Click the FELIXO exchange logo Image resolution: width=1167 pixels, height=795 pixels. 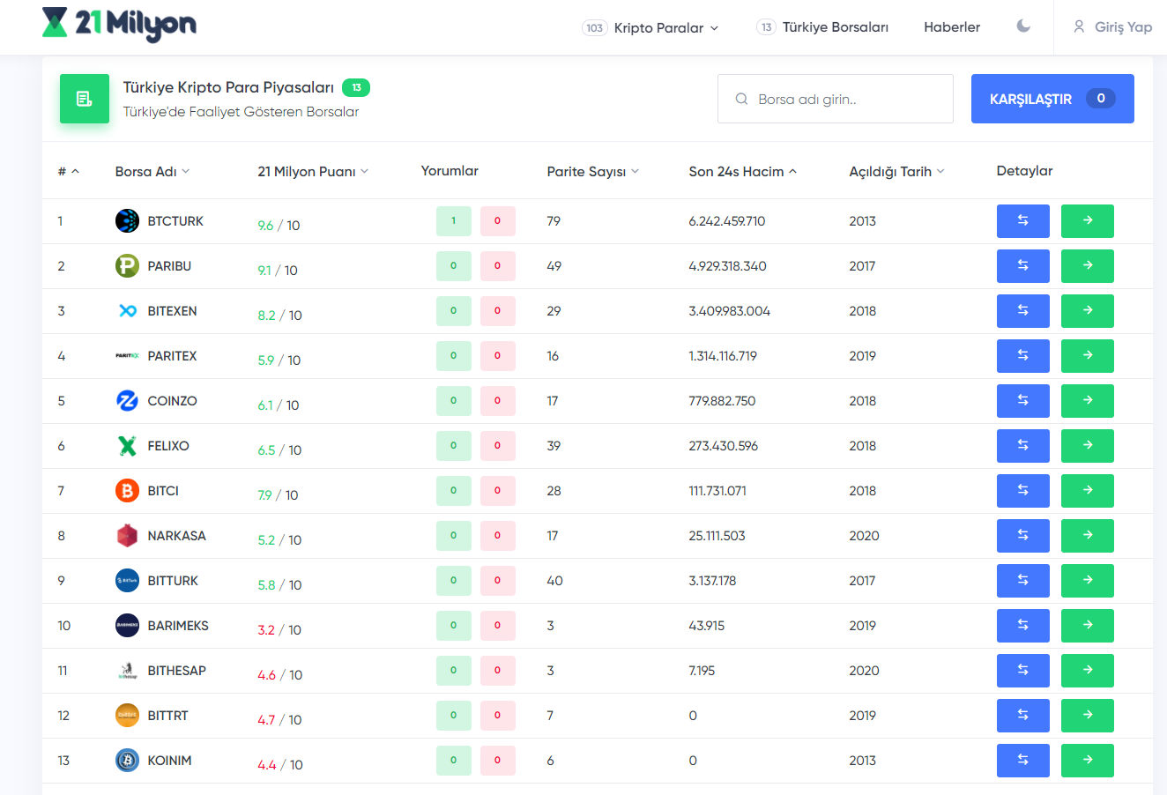coord(128,446)
